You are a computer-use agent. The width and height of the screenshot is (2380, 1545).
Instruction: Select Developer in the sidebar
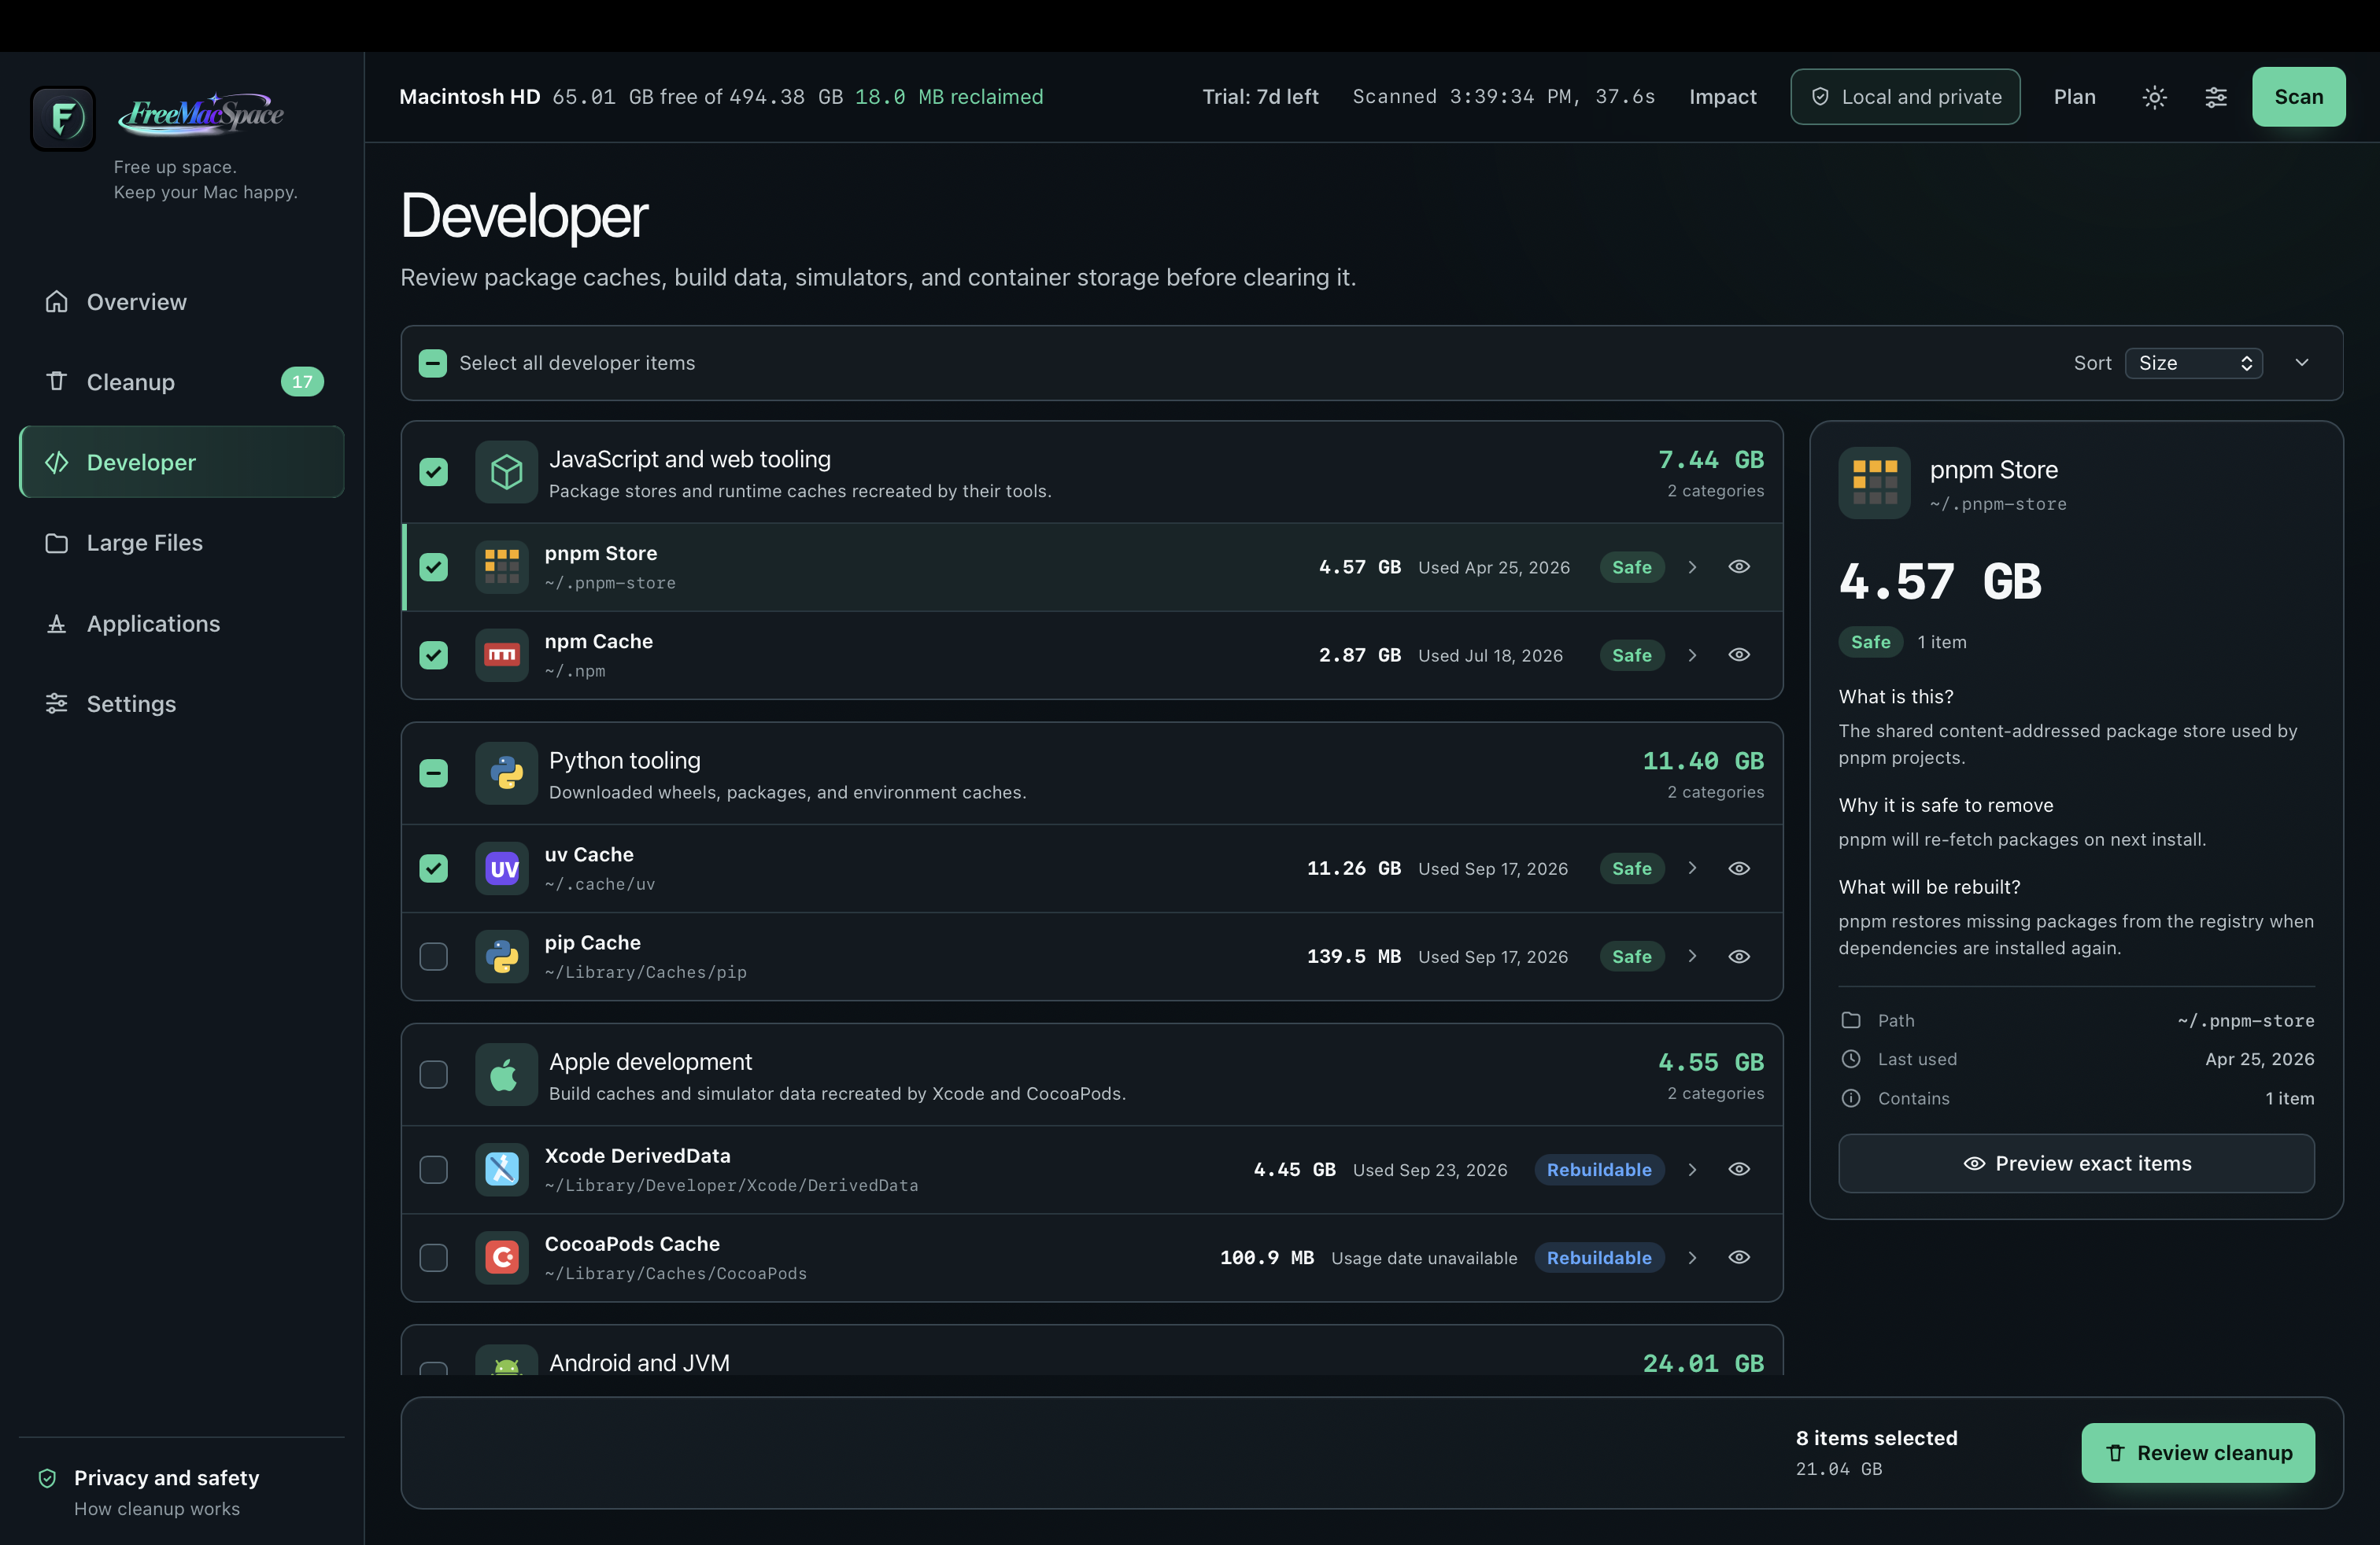182,462
